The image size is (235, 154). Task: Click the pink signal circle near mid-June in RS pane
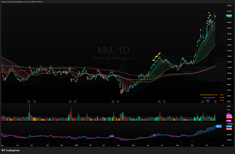tap(154, 135)
